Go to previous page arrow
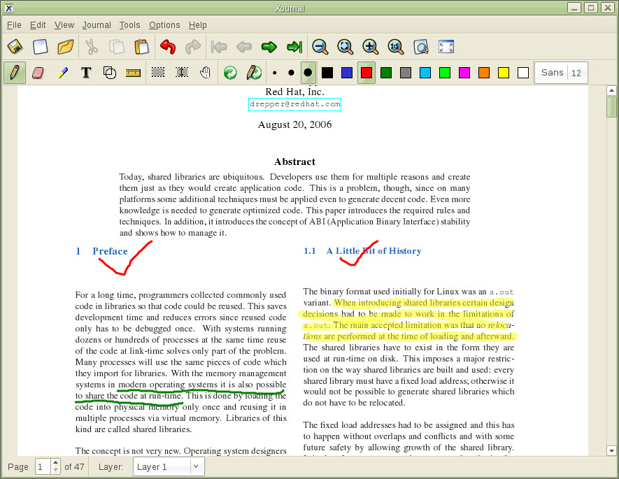619x479 pixels. pyautogui.click(x=244, y=47)
